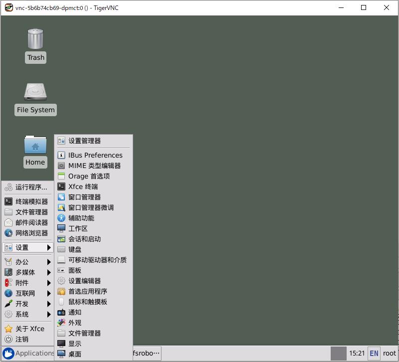Maximize the TigerVNC window
399x362 pixels.
(x=364, y=7)
